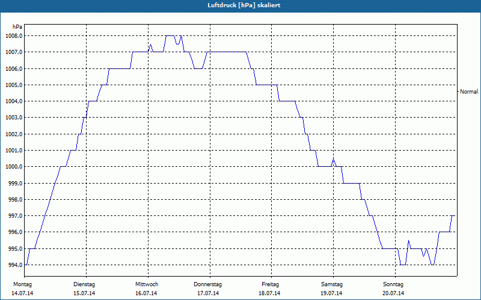
Task: Select the 'Mittwoch' day label
Action: coord(147,284)
